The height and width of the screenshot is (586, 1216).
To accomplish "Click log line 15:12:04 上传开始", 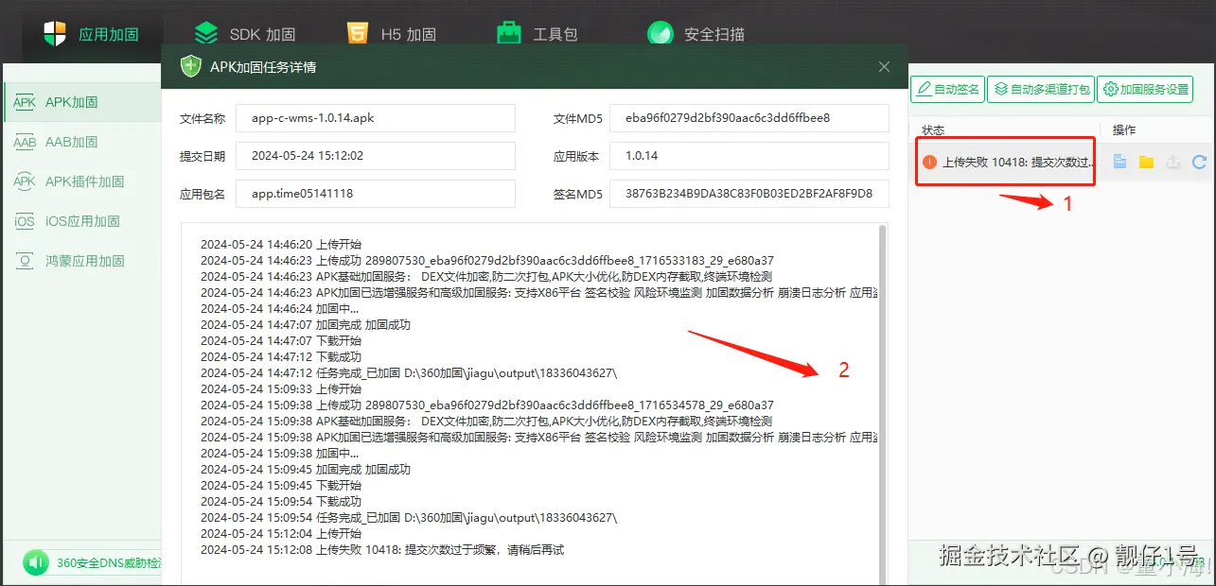I will 281,533.
